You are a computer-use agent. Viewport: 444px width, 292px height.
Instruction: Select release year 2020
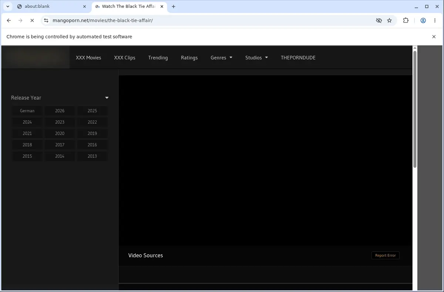(x=60, y=133)
